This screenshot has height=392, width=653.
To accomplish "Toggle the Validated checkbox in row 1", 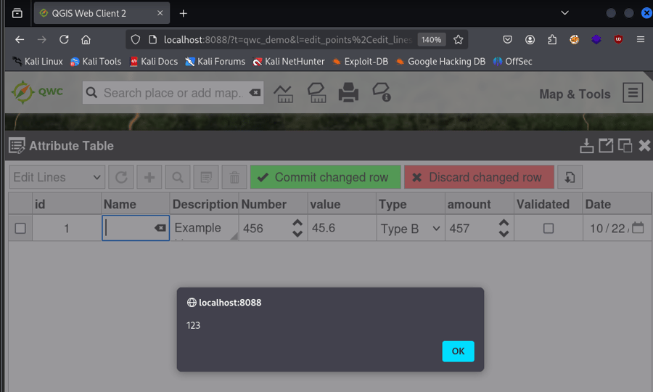I will pyautogui.click(x=549, y=229).
